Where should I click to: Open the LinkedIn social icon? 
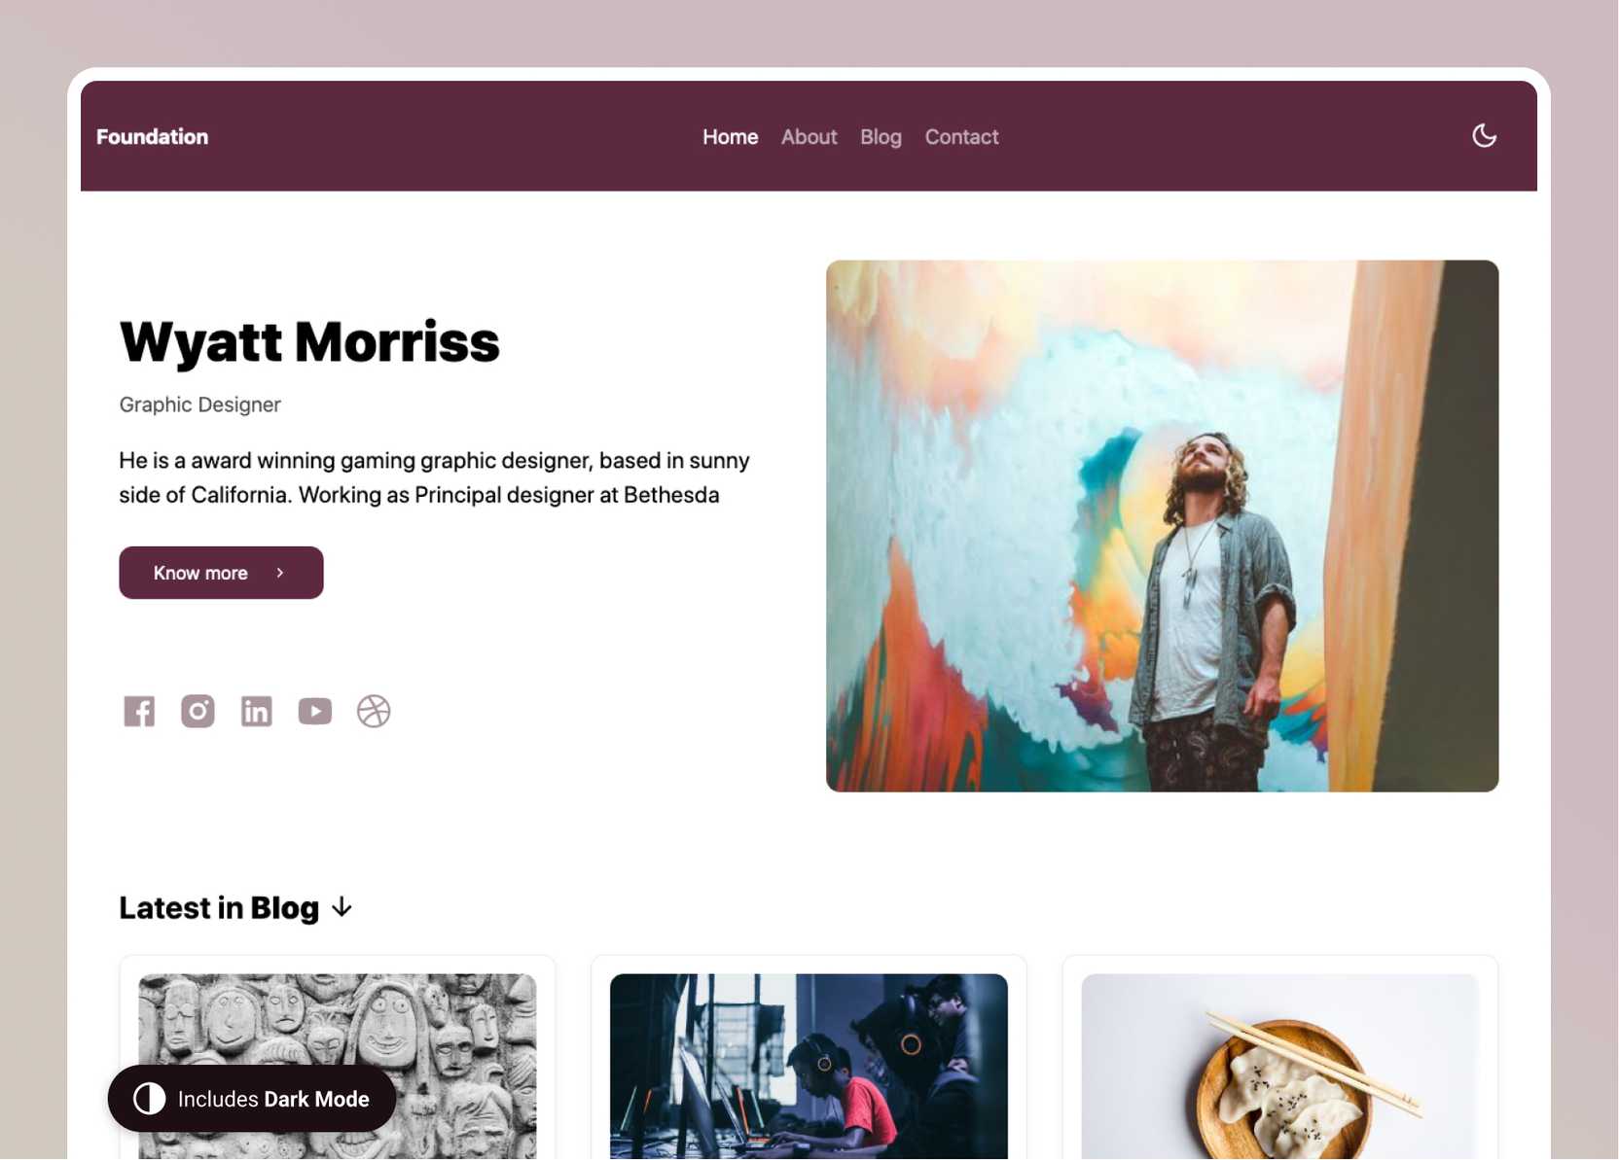(x=256, y=711)
